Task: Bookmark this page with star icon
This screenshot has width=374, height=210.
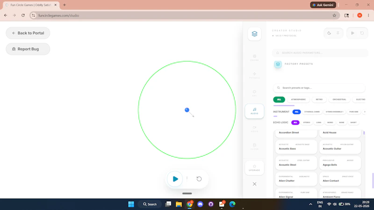Action: (334, 15)
